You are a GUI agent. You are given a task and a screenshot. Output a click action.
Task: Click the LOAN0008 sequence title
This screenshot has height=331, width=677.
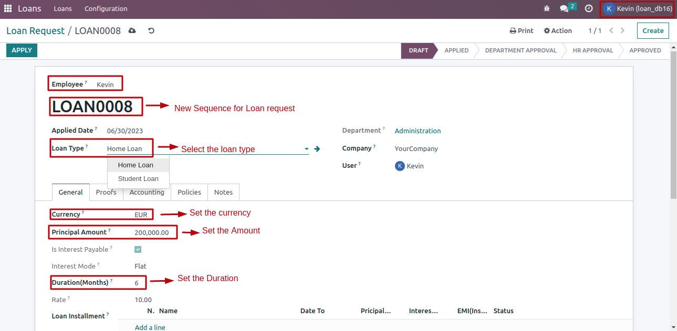(92, 107)
